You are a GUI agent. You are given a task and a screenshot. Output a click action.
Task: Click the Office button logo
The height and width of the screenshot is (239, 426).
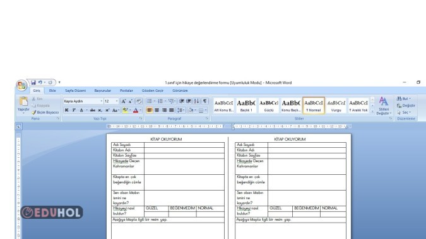click(21, 85)
